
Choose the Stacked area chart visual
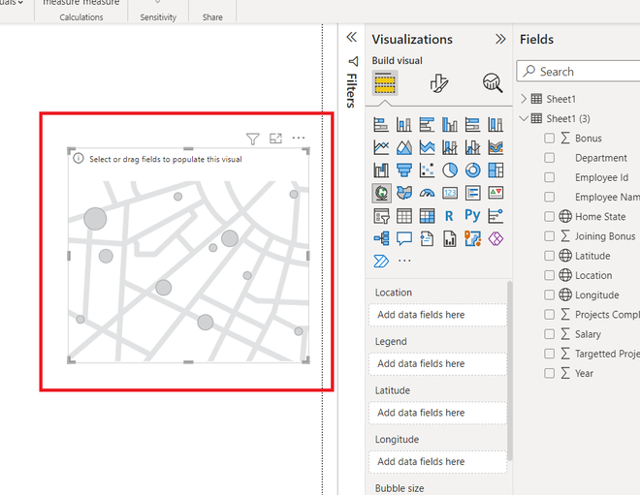click(x=427, y=147)
